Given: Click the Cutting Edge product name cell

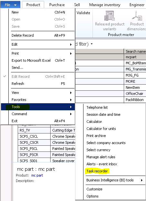Looking at the screenshot, I should tap(63, 130).
